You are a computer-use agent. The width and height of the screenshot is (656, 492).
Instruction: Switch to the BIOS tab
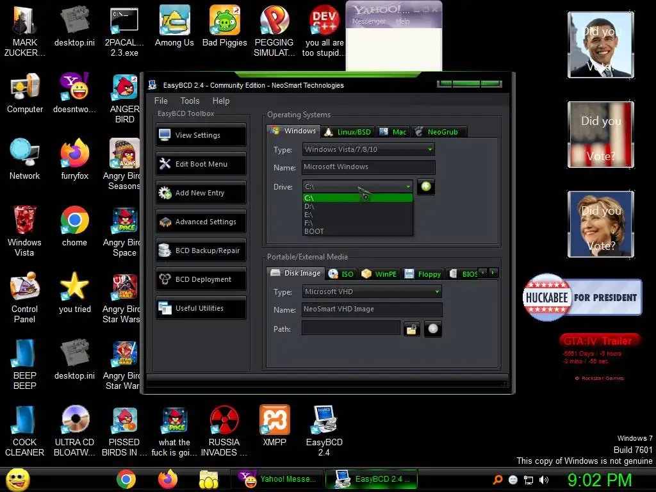point(463,274)
